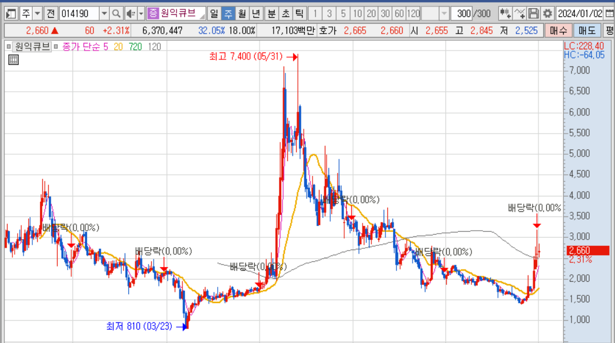615x343 pixels.
Task: Click the speaker sound alert icon
Action: coord(130,14)
